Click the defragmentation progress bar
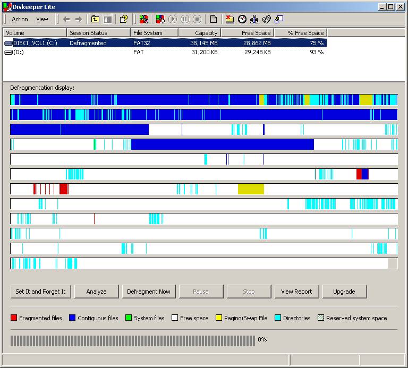This screenshot has height=368, width=408. pyautogui.click(x=133, y=341)
